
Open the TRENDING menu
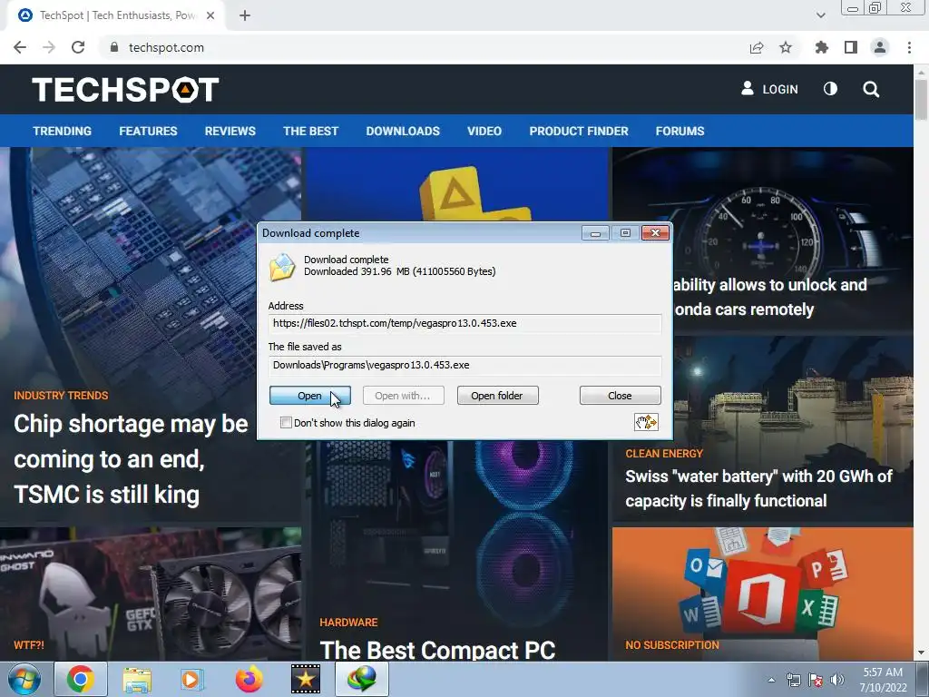click(x=63, y=131)
